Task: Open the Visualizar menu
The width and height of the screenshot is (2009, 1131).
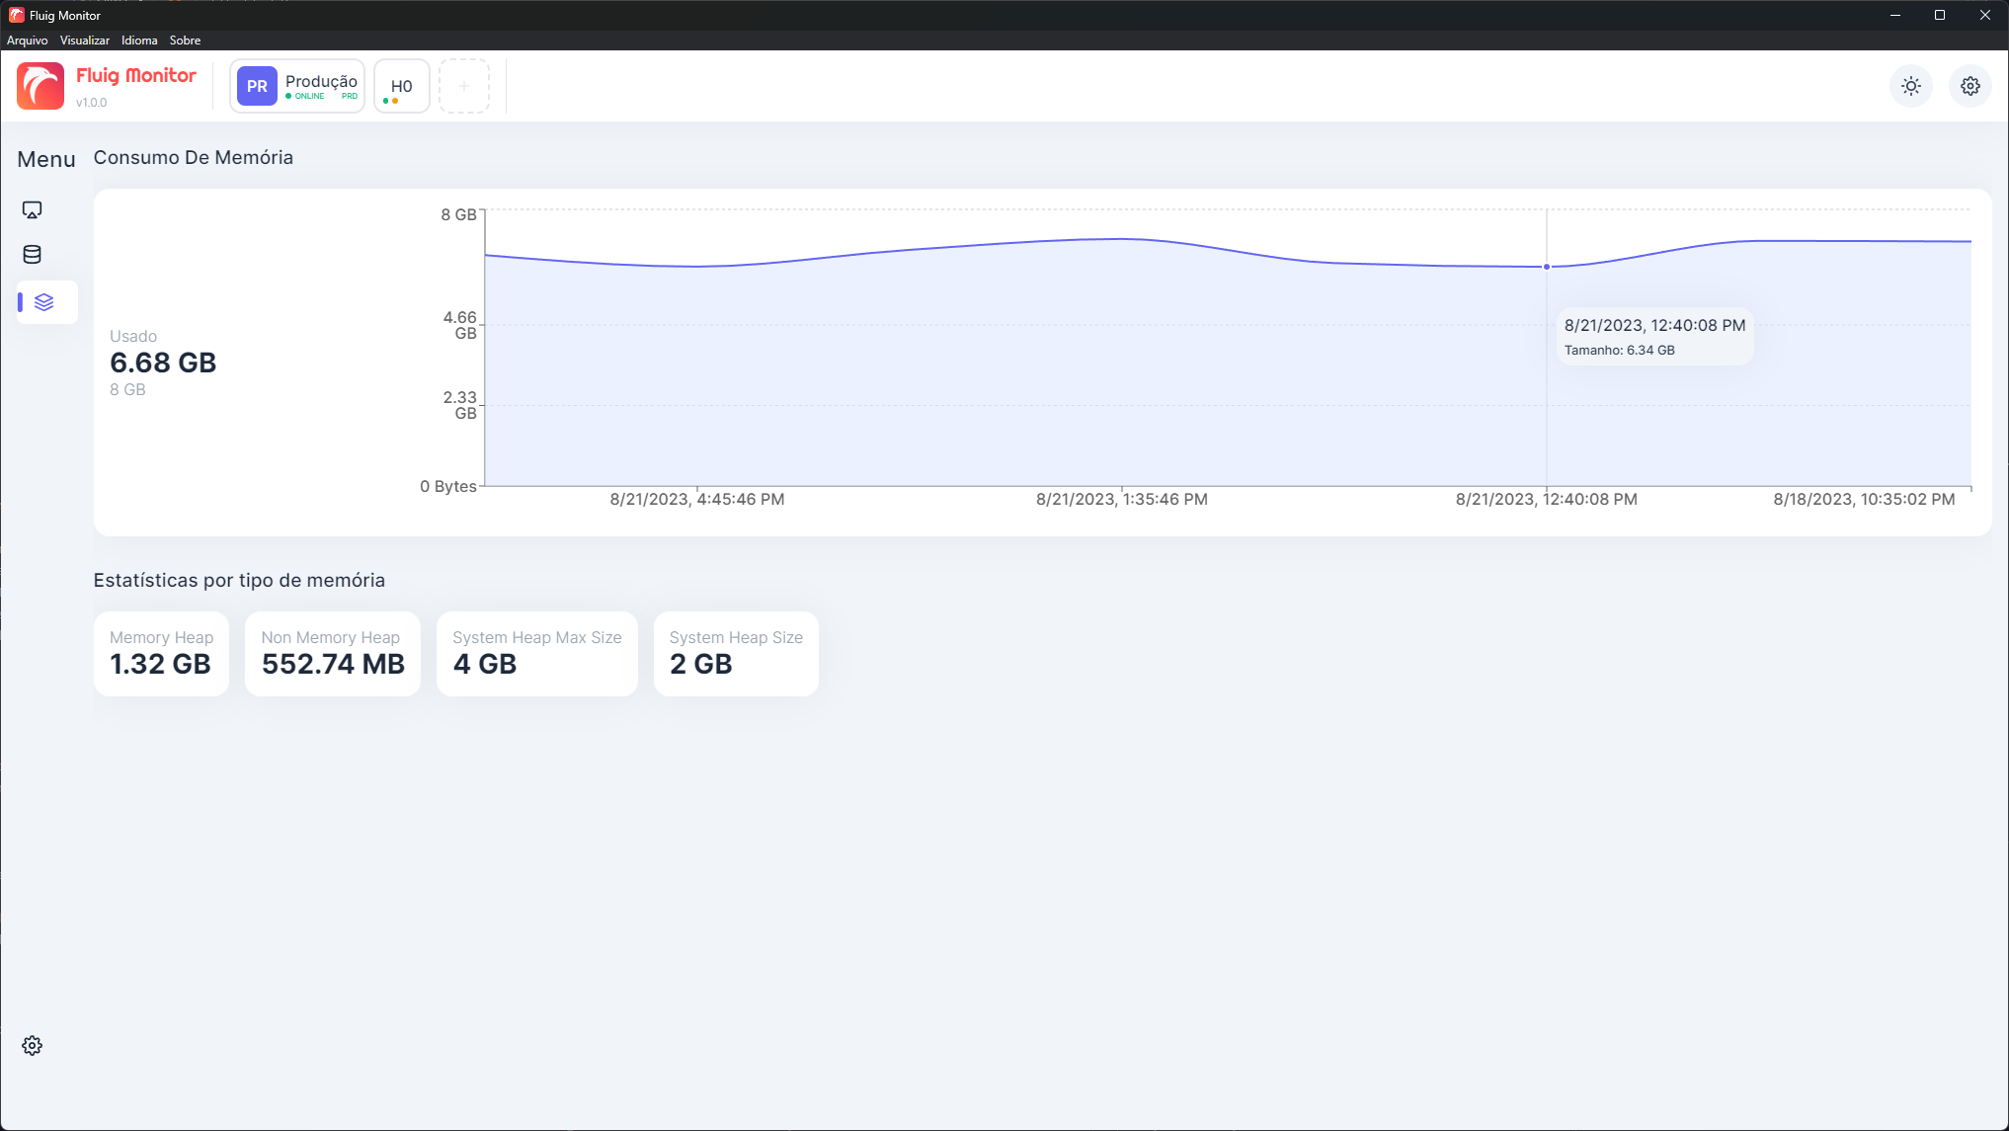Action: (x=85, y=40)
